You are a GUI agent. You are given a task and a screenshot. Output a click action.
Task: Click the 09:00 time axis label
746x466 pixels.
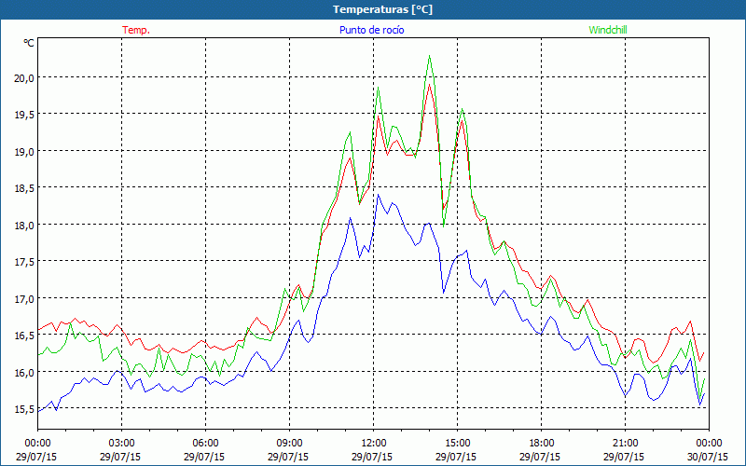click(289, 444)
